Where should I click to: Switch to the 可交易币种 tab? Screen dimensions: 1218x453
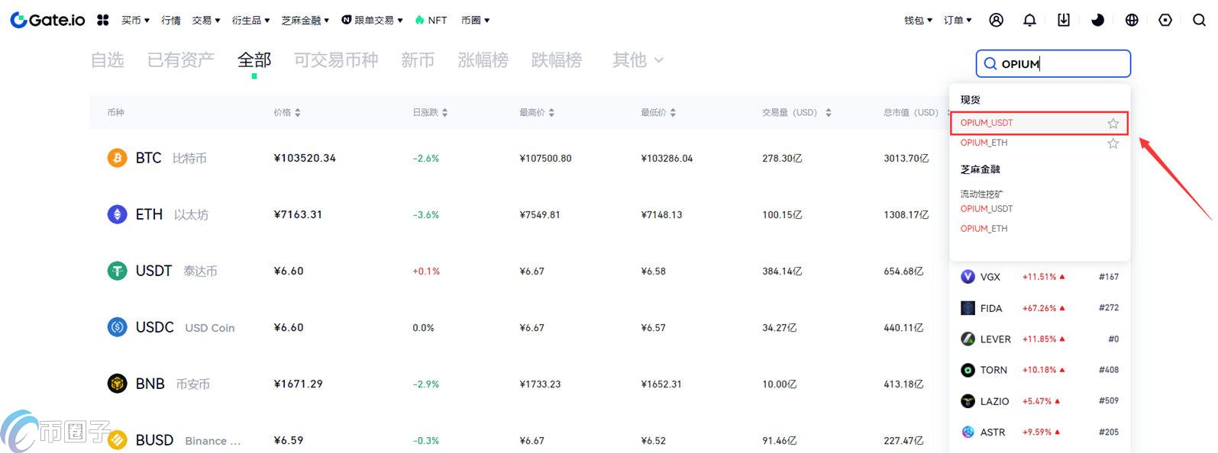click(336, 59)
